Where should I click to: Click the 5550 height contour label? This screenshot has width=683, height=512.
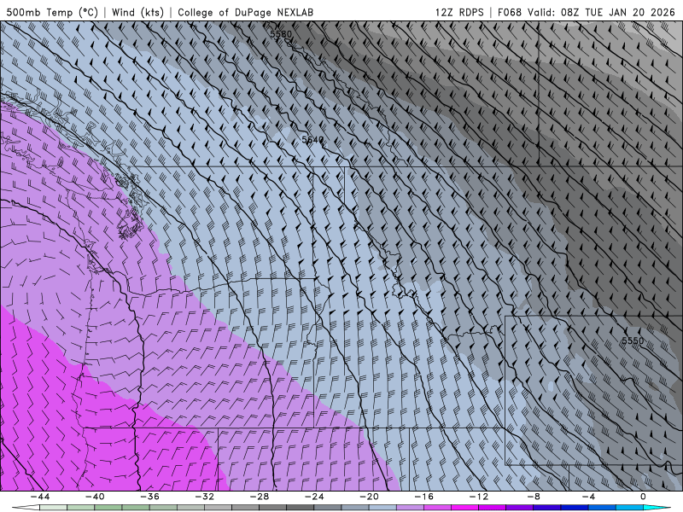click(633, 340)
